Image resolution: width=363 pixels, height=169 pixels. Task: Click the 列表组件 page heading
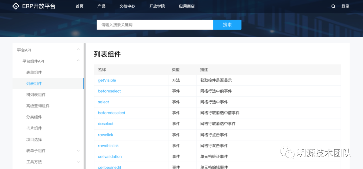tap(108, 54)
